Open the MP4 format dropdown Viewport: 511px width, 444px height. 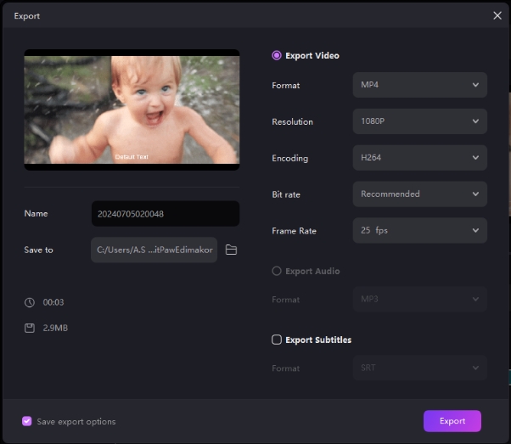coord(419,85)
